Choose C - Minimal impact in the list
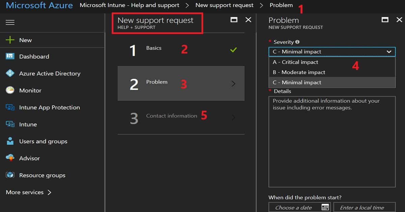Image resolution: width=405 pixels, height=212 pixels. tap(332, 82)
